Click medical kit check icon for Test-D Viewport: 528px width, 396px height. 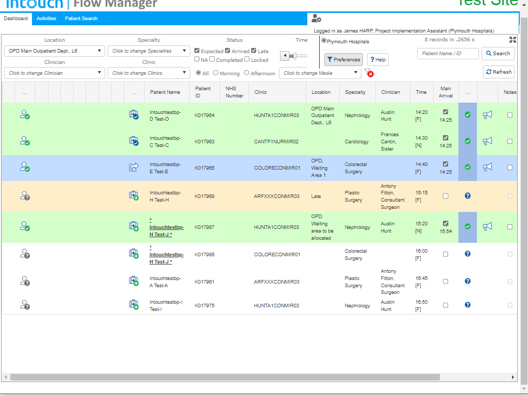click(x=134, y=115)
